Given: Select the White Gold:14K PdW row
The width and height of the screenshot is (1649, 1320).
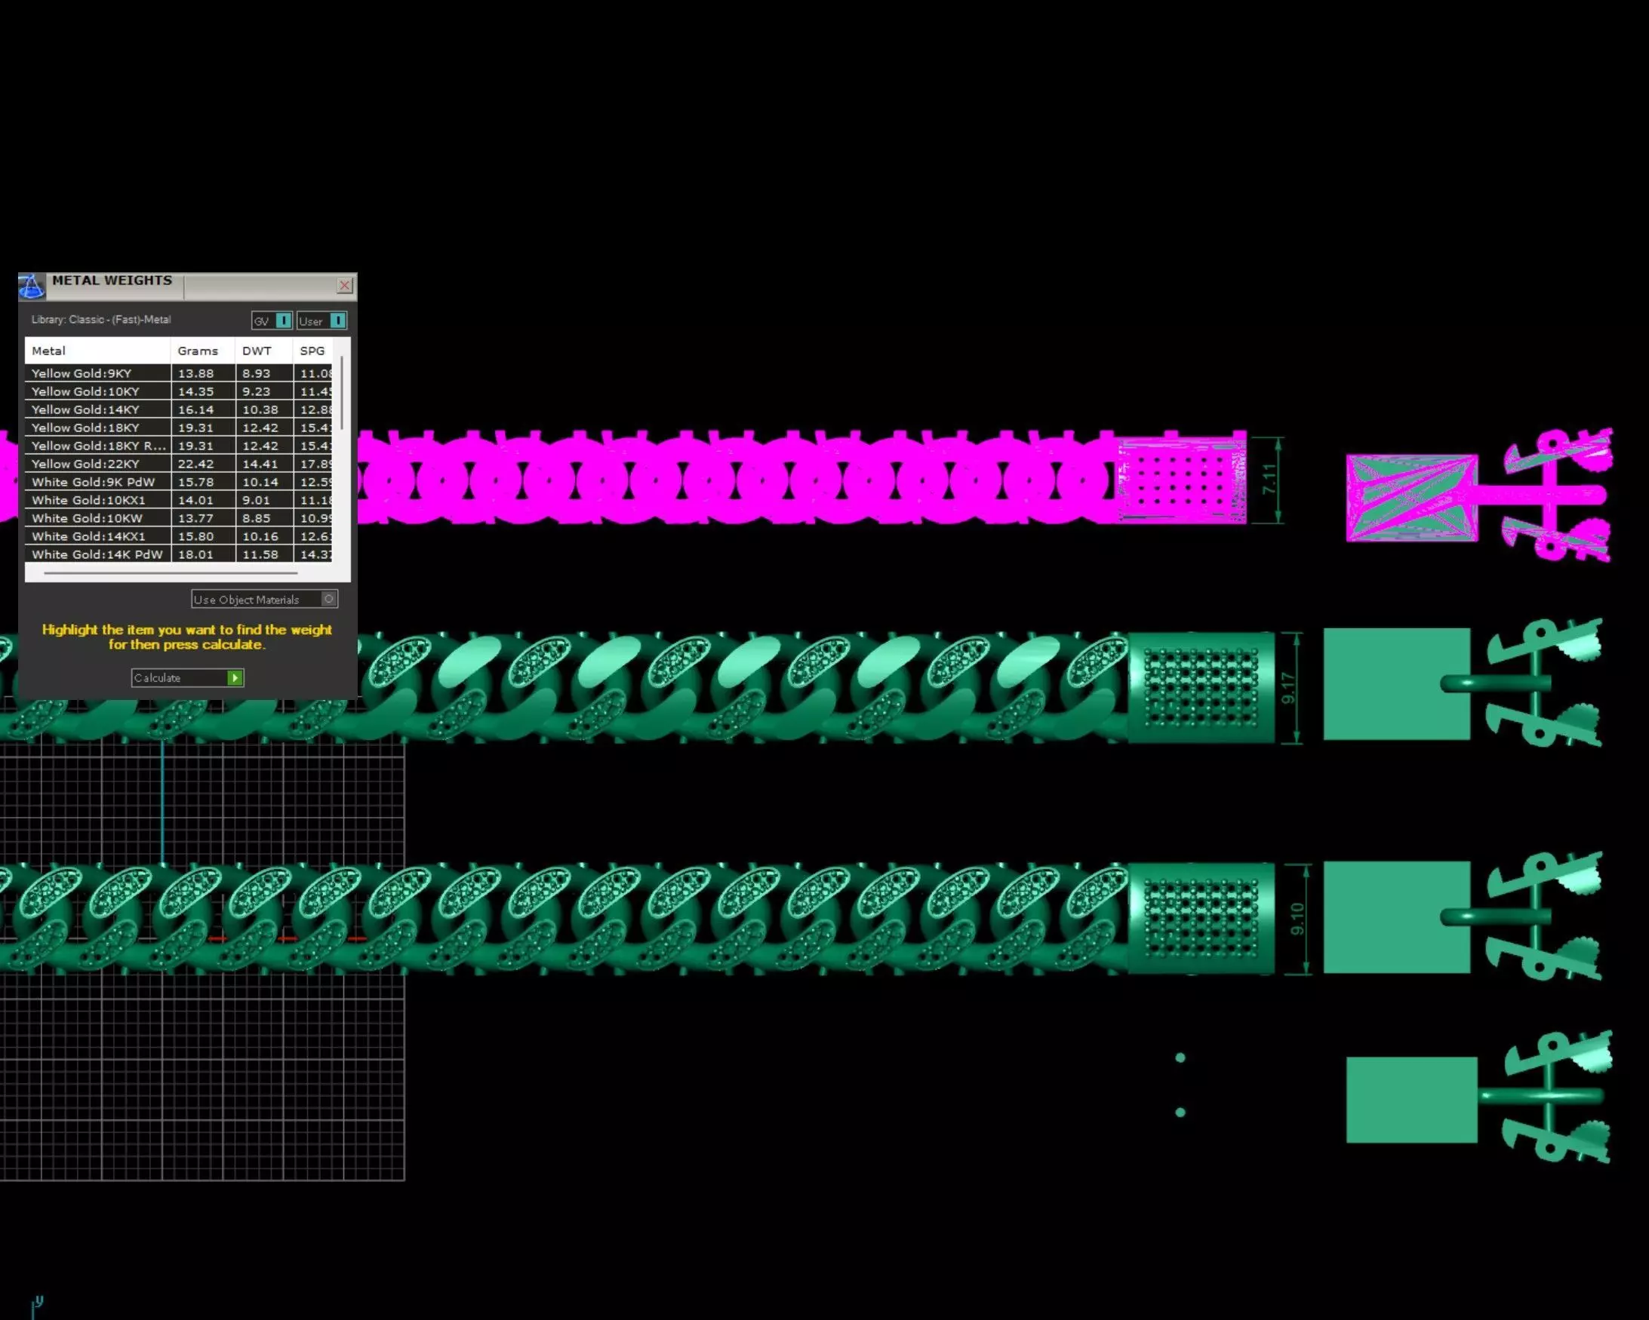Looking at the screenshot, I should (97, 554).
